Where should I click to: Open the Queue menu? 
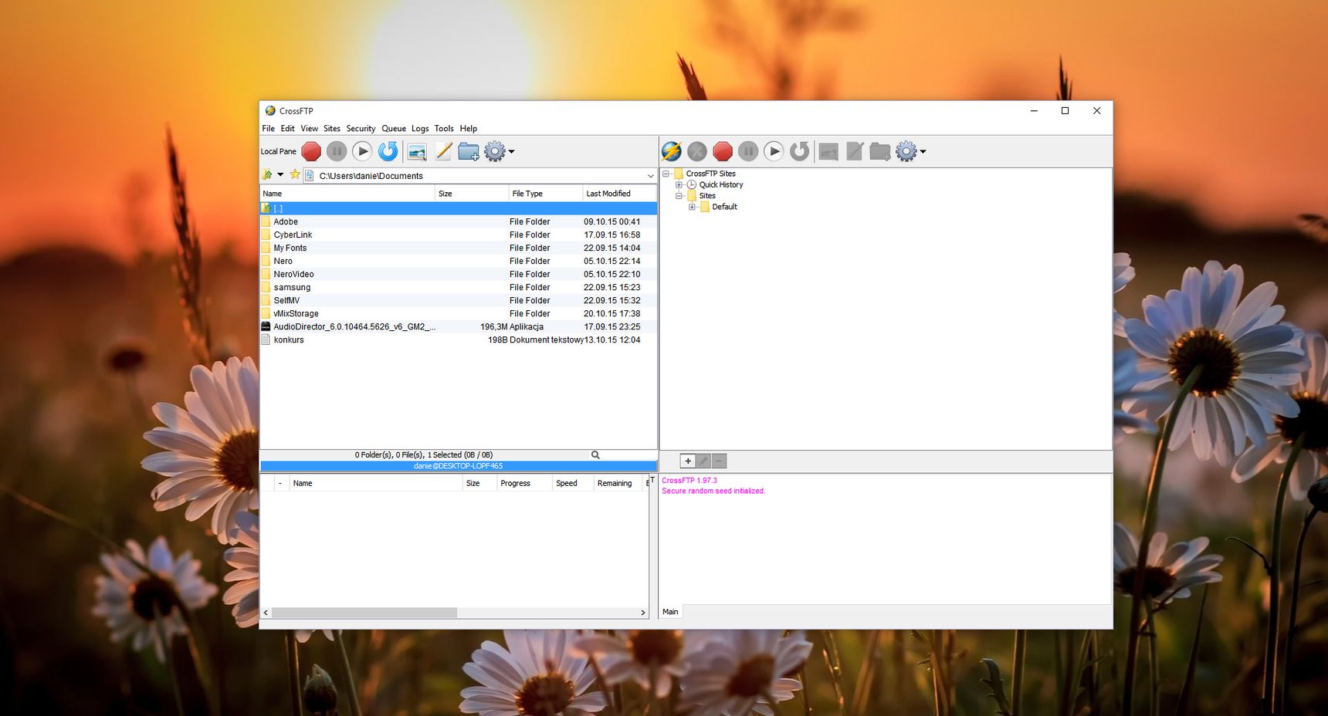coord(394,129)
